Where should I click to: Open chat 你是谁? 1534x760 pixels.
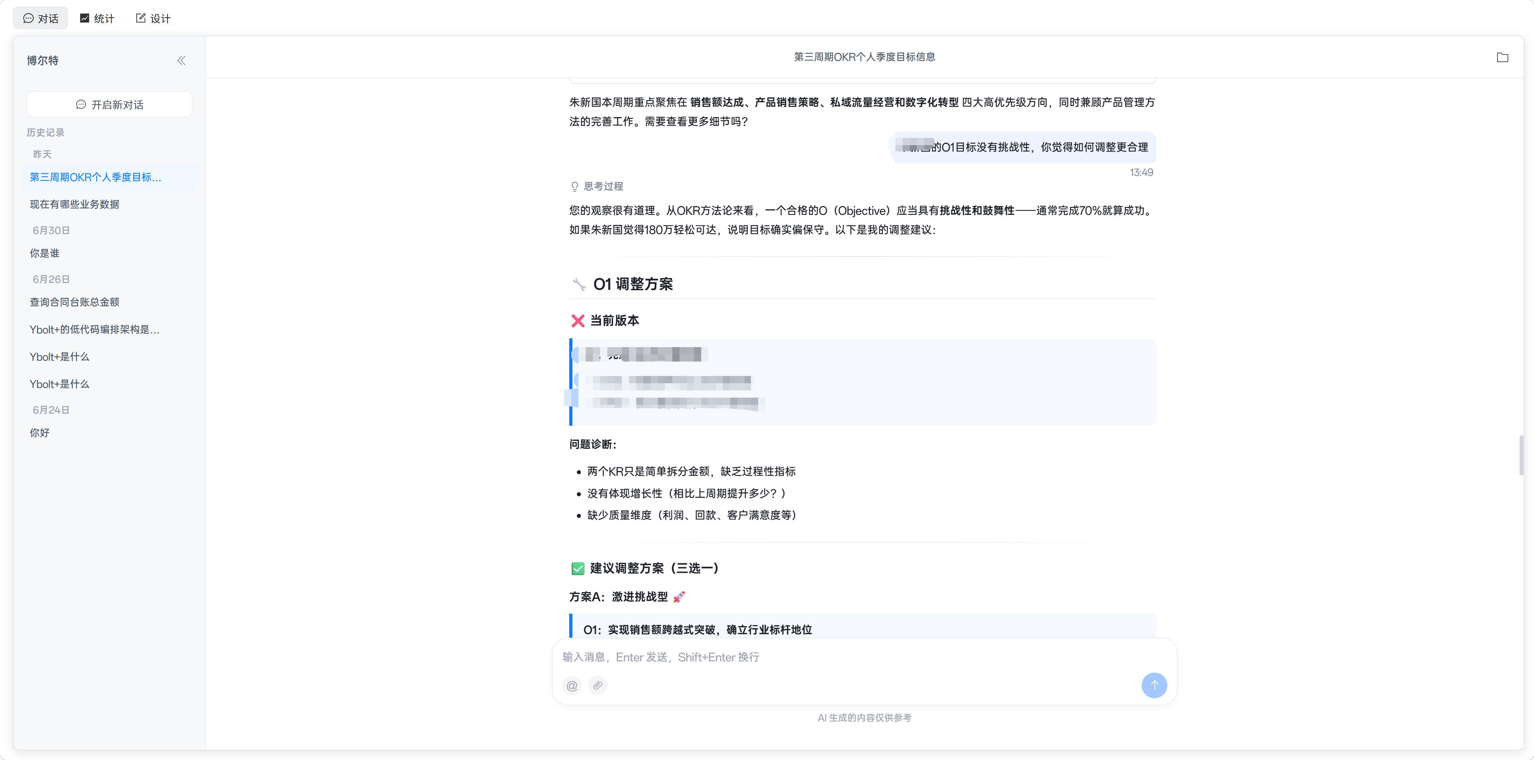[x=110, y=253]
